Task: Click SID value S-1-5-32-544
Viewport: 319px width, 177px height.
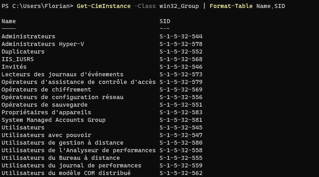Action: tap(181, 36)
